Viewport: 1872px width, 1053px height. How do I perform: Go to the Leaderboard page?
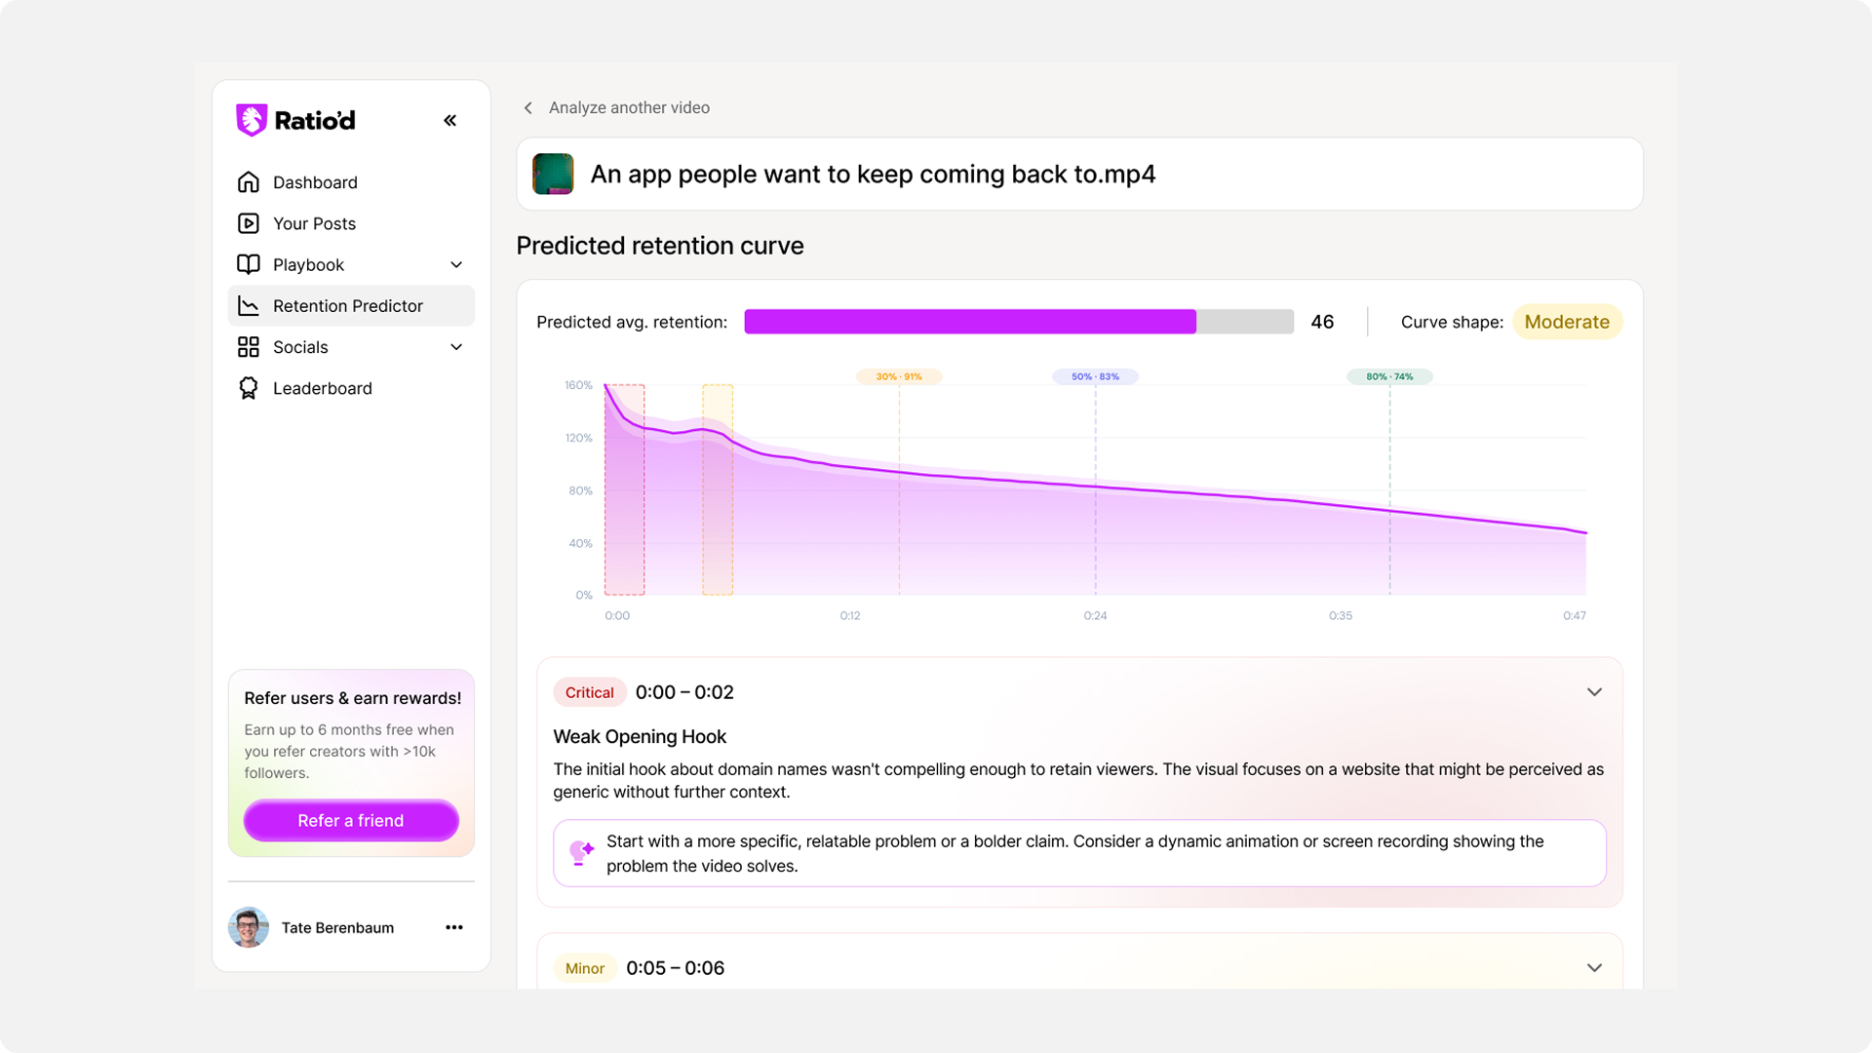(x=323, y=388)
